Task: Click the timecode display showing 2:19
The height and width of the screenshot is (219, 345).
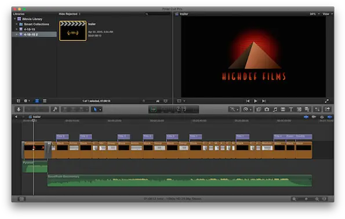Action: click(181, 109)
